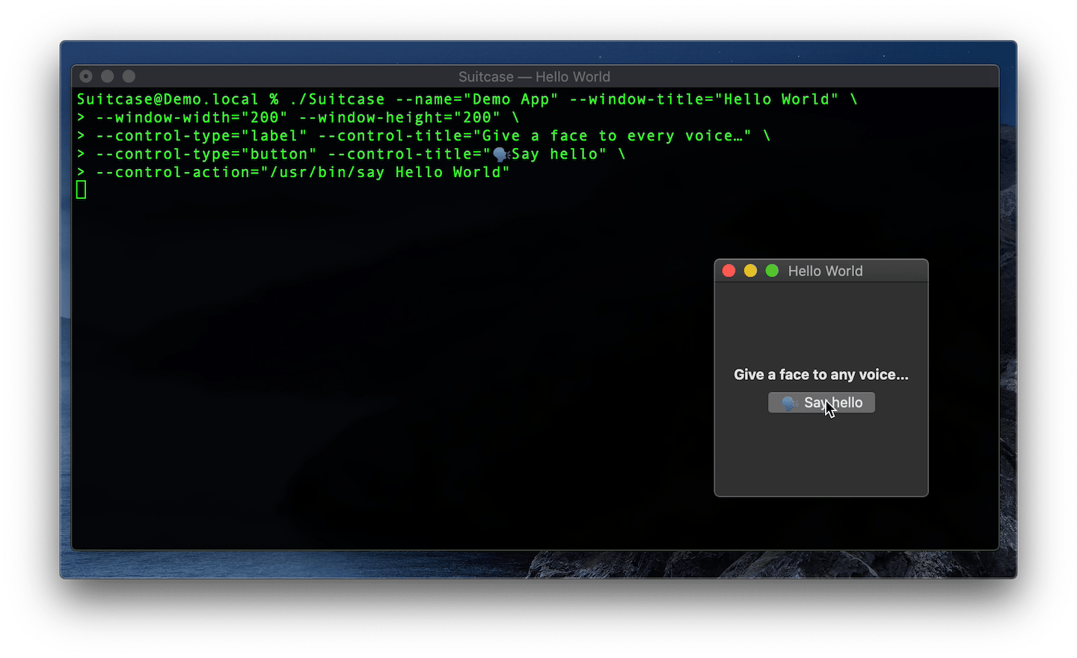The width and height of the screenshot is (1077, 658).
Task: Select the 'Give a face to any voice...' label
Action: pos(821,375)
